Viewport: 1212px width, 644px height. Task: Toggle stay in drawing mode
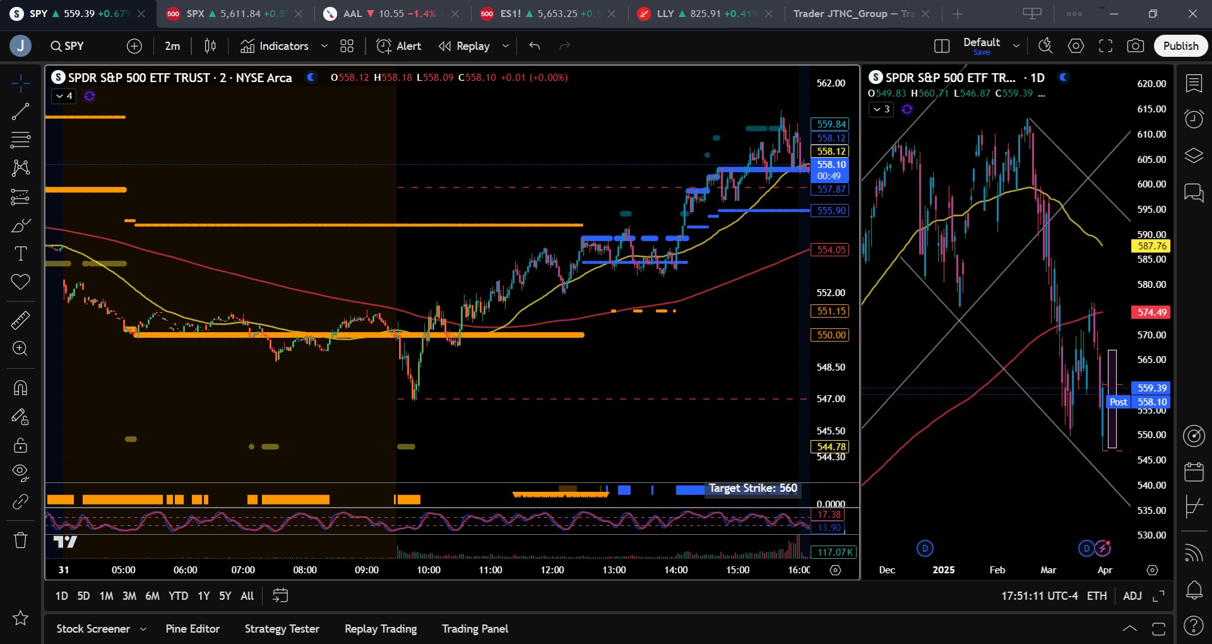click(20, 417)
